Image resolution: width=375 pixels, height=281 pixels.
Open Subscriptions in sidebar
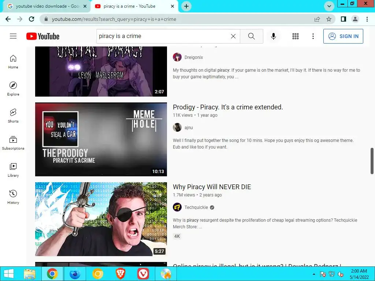click(13, 143)
